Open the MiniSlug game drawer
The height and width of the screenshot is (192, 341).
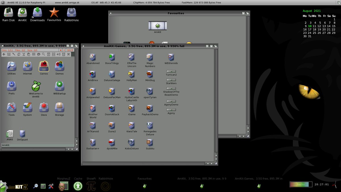click(150, 76)
